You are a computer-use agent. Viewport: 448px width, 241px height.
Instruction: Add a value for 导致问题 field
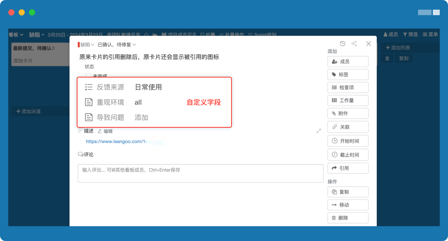(141, 118)
